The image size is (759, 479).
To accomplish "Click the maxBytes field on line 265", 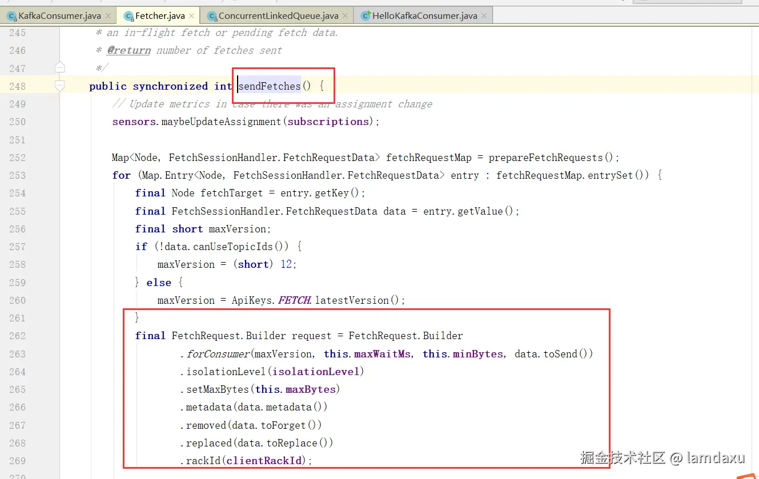I will [310, 389].
